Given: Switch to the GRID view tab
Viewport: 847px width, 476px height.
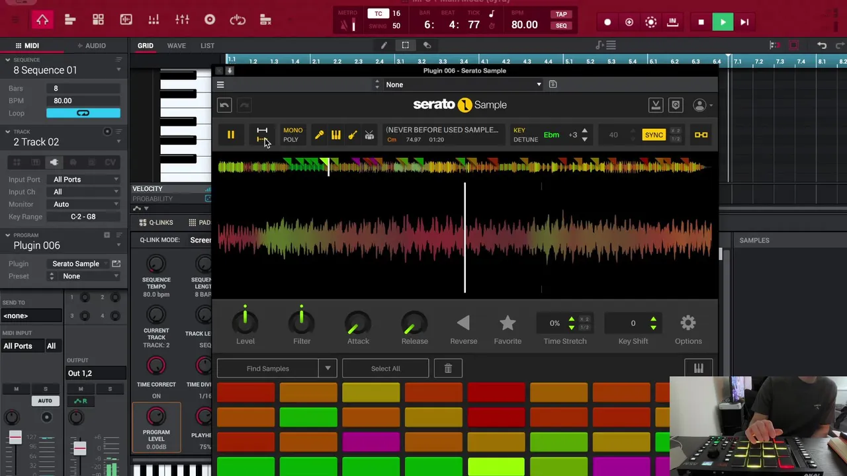Looking at the screenshot, I should [x=146, y=46].
